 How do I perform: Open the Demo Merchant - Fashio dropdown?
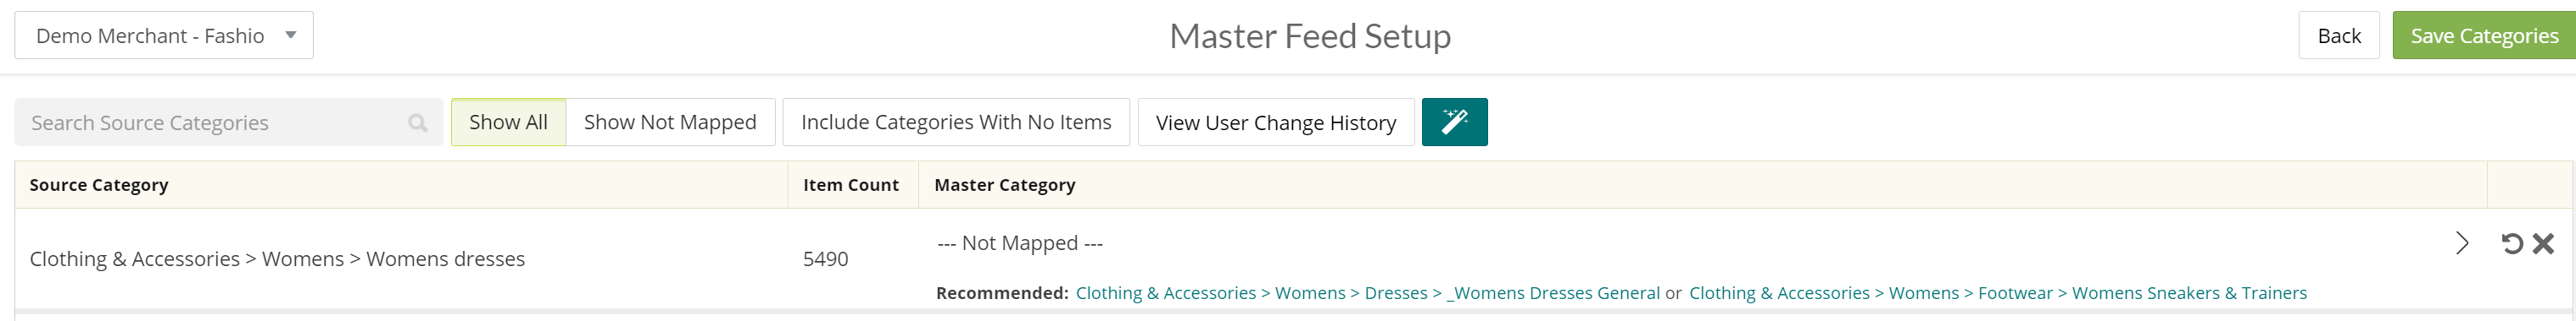point(164,35)
